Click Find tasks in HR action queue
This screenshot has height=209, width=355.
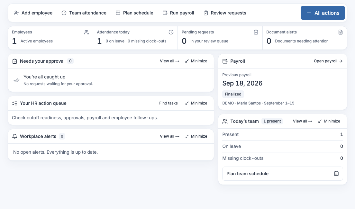[168, 103]
